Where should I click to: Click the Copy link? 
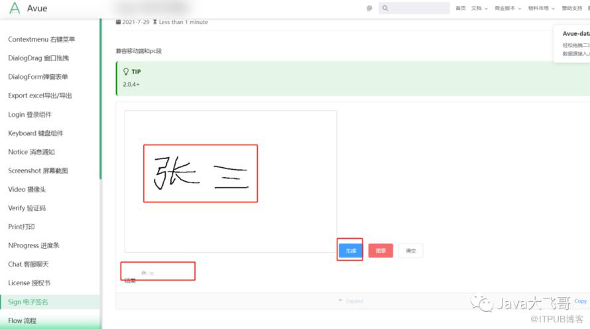580,300
